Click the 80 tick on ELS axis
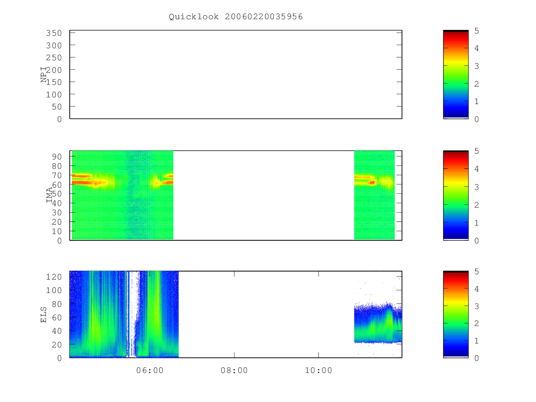Image resolution: width=536 pixels, height=402 pixels. (57, 304)
